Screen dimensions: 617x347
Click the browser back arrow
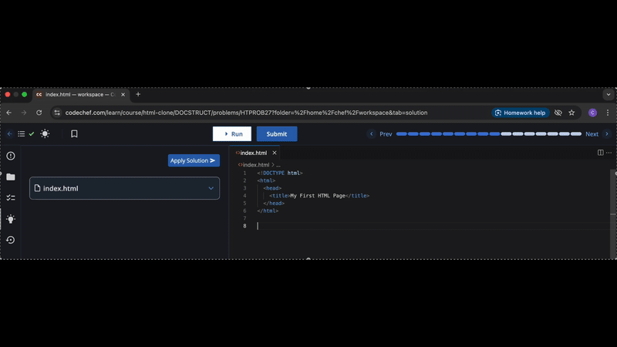coord(9,113)
